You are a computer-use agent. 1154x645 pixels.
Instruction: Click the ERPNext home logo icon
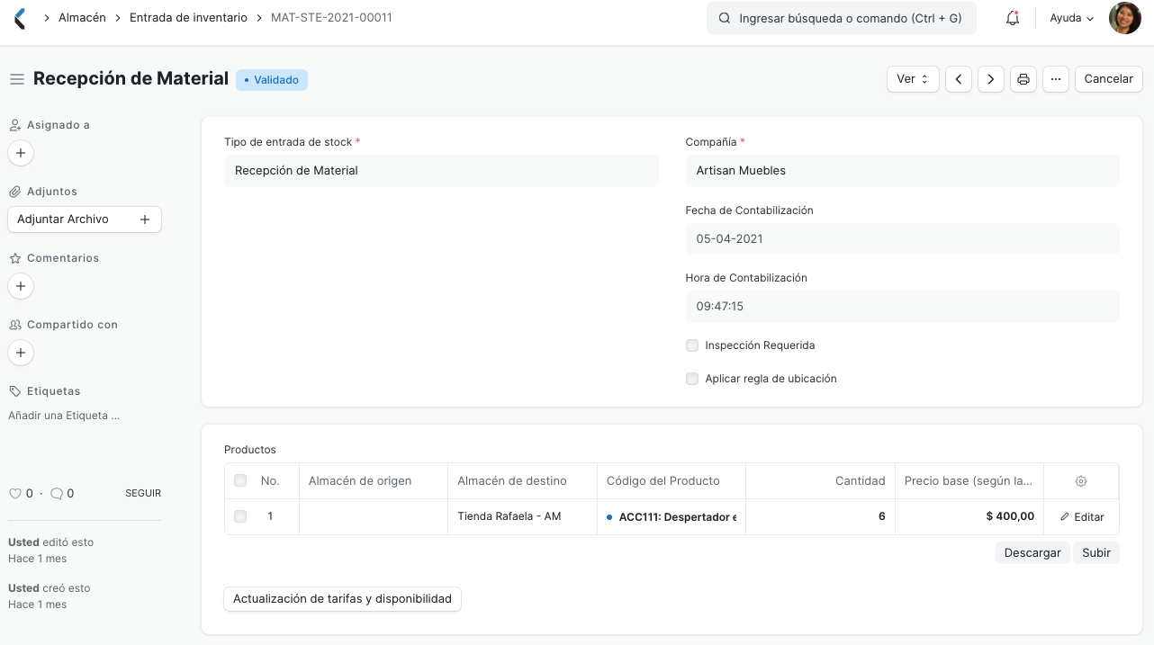[20, 18]
